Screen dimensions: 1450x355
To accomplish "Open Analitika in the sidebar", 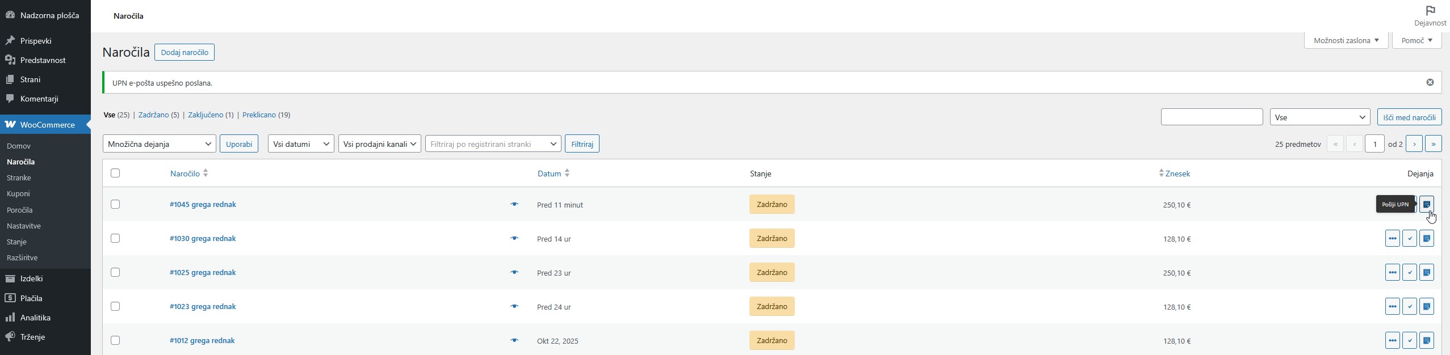I will tap(45, 318).
